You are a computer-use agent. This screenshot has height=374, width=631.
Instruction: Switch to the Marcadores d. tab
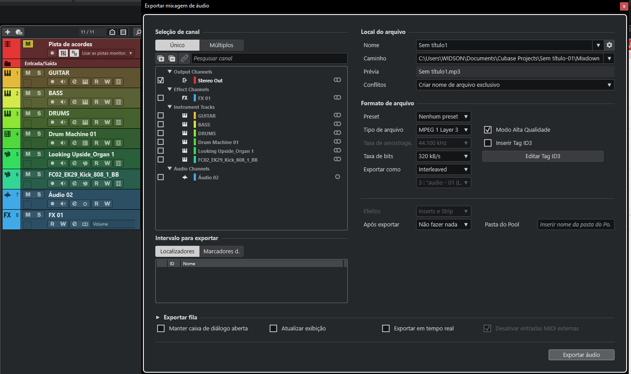[222, 251]
